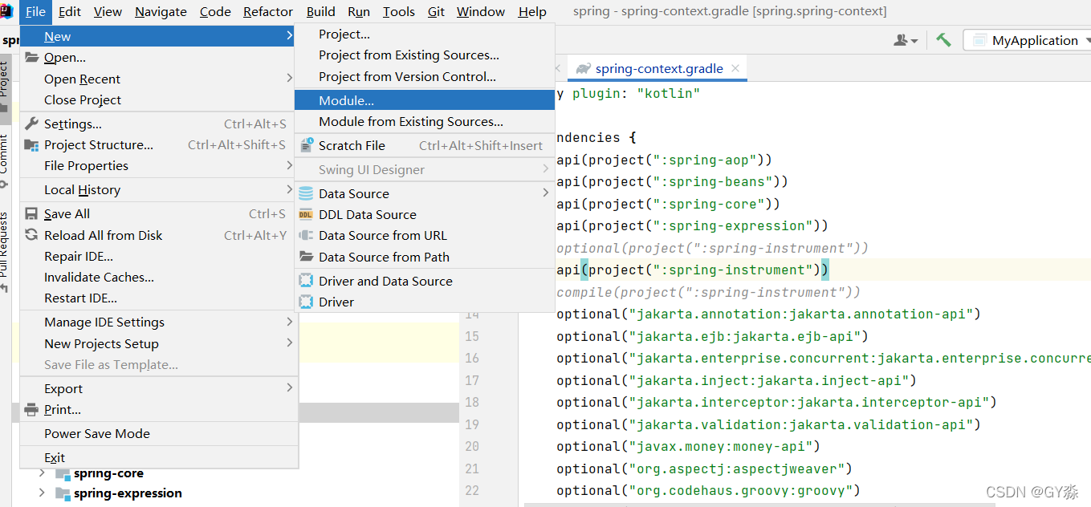Click the Build project hammer icon
The image size is (1091, 507).
(x=943, y=39)
